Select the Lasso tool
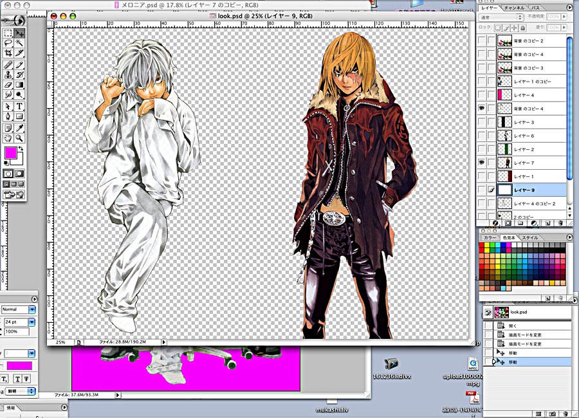The width and height of the screenshot is (579, 418). pyautogui.click(x=8, y=43)
